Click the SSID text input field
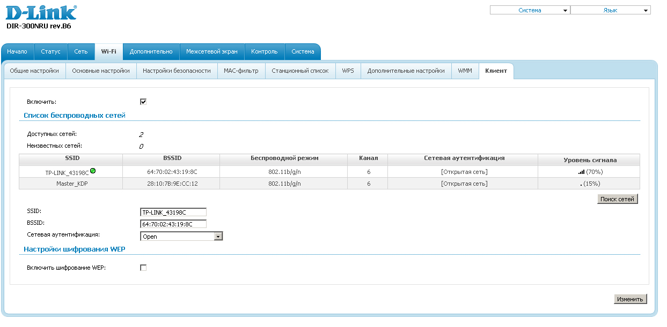This screenshot has height=327, width=667. pos(173,212)
